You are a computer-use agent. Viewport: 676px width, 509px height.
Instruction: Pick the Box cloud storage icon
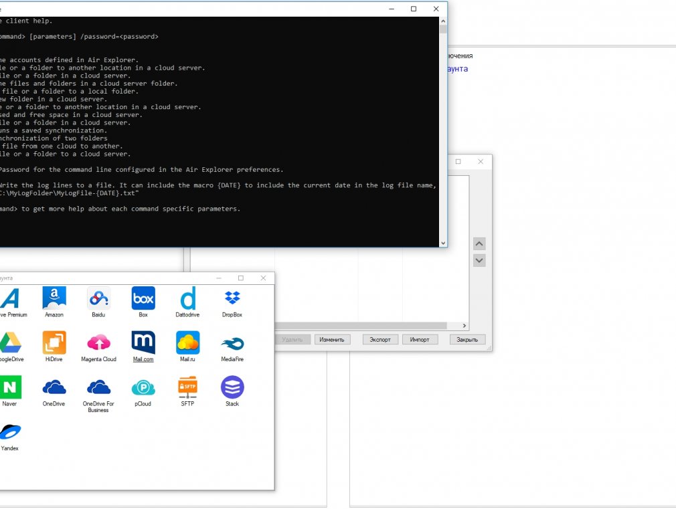click(x=143, y=298)
